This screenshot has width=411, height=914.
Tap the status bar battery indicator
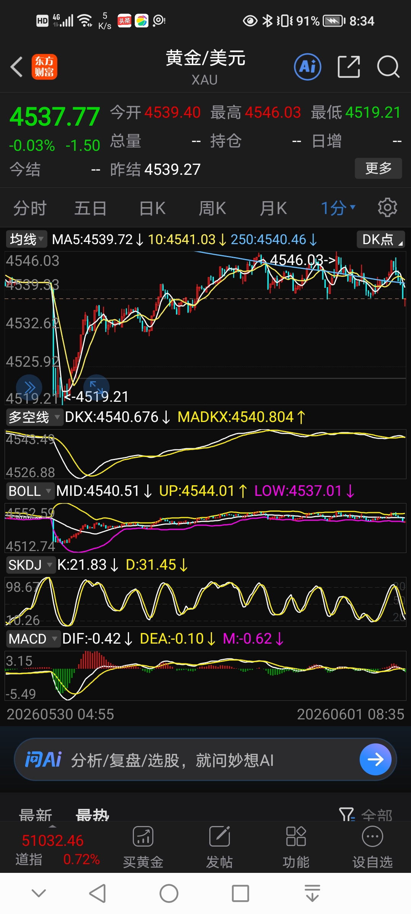[x=333, y=21]
